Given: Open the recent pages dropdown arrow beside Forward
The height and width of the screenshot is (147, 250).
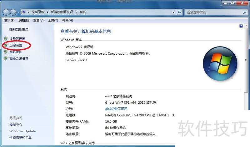Looking at the screenshot, I should pos(18,12).
